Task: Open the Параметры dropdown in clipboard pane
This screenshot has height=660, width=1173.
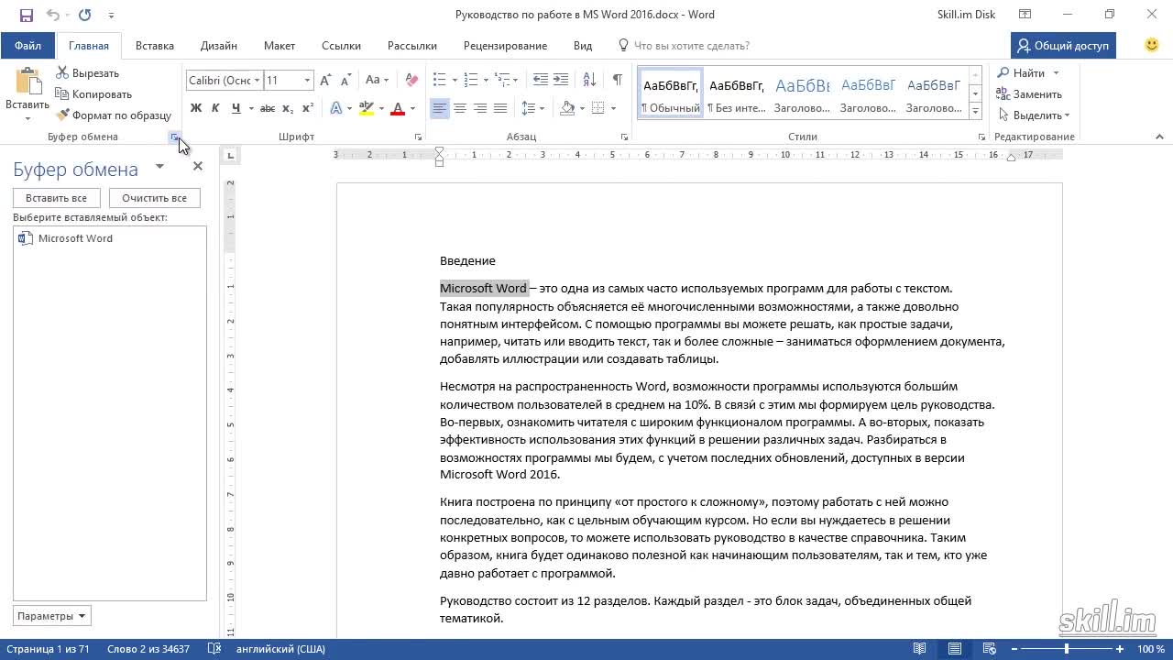Action: click(x=52, y=616)
